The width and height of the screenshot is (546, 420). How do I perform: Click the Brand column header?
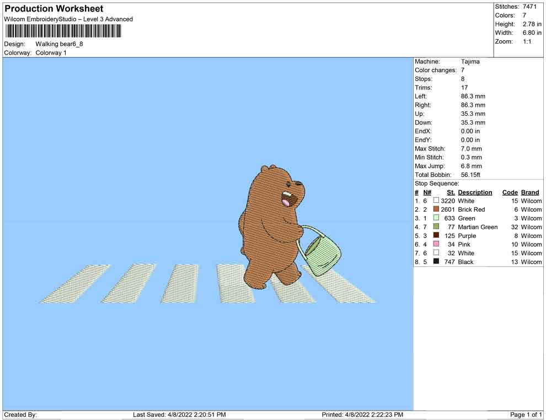click(x=530, y=192)
